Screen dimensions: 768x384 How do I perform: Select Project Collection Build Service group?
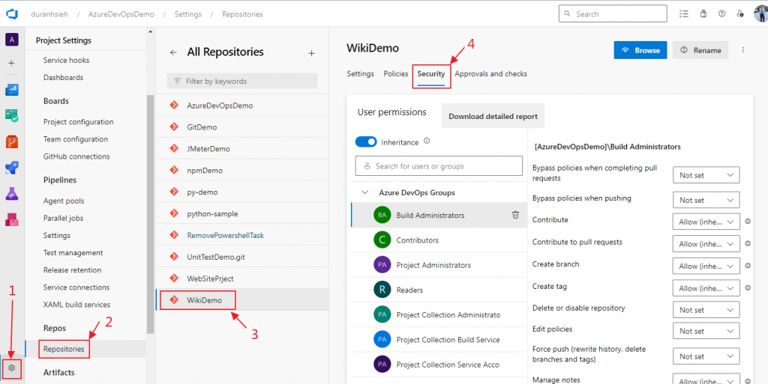pyautogui.click(x=439, y=340)
